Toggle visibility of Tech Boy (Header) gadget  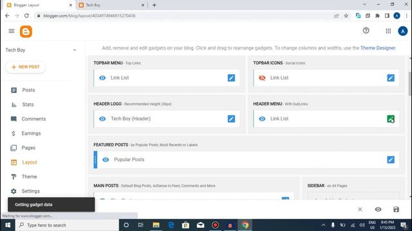[x=102, y=119]
